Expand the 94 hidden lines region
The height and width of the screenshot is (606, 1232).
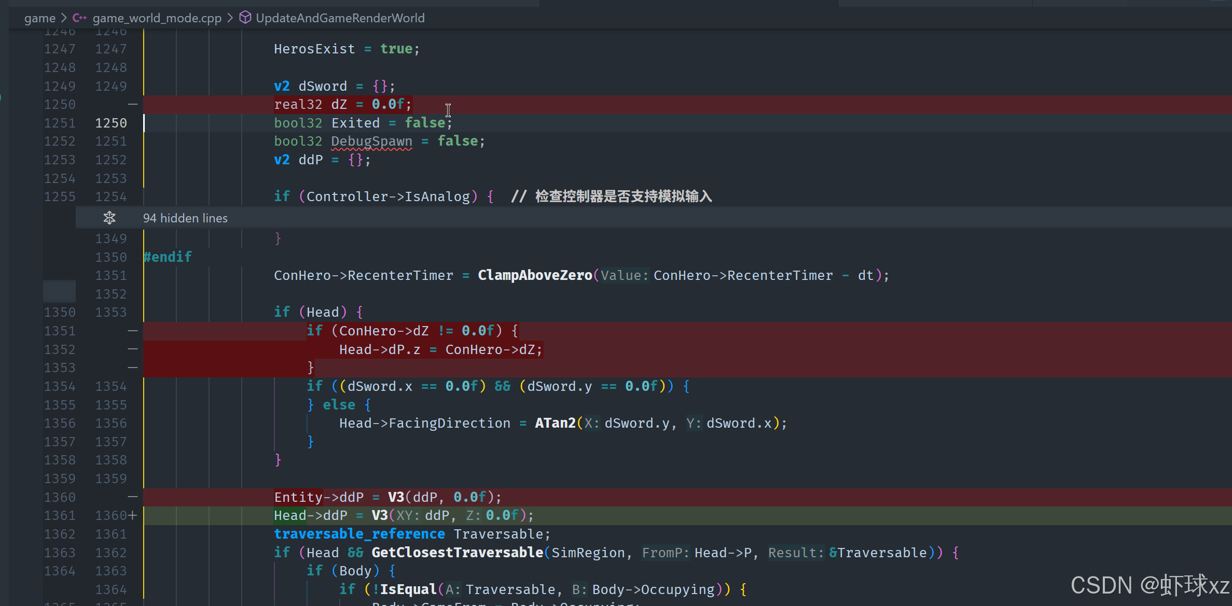185,218
